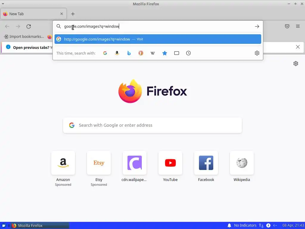Viewport: 305px width, 229px height.
Task: Open the Facebook shortcut tile
Action: 206,163
